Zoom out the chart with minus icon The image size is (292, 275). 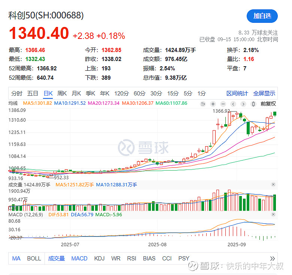pyautogui.click(x=223, y=104)
